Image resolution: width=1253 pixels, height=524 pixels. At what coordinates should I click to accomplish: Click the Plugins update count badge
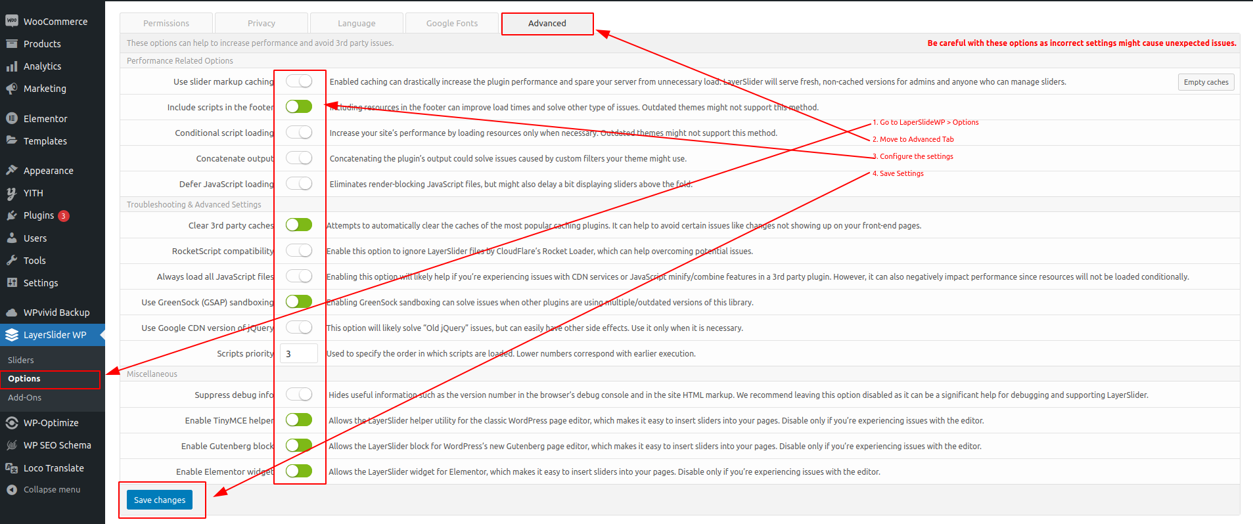[x=64, y=216]
